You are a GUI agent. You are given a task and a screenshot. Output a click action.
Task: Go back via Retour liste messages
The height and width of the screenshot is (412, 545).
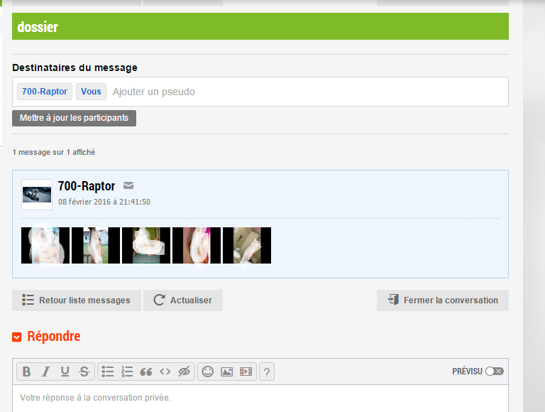(77, 300)
